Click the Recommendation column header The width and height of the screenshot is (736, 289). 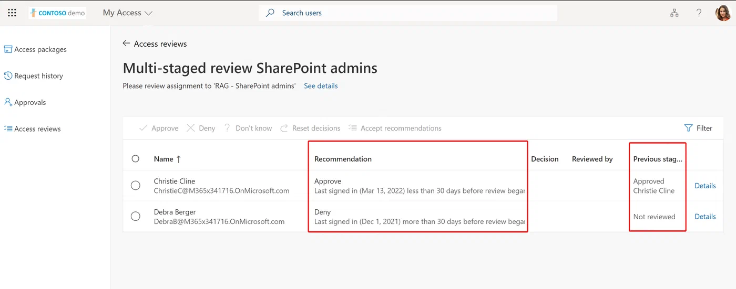pyautogui.click(x=343, y=159)
